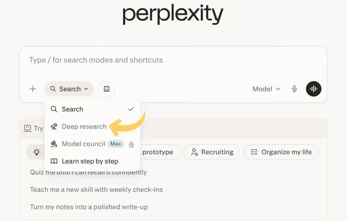This screenshot has width=347, height=221.
Task: Start voice mode with the waveform button
Action: click(x=314, y=89)
